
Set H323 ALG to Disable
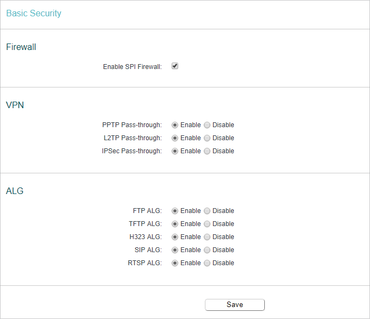[207, 237]
